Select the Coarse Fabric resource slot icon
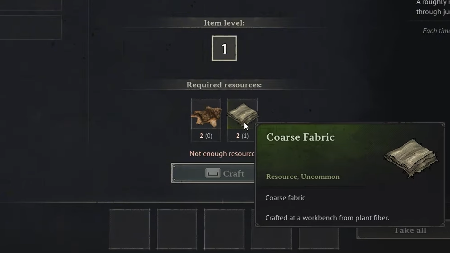The height and width of the screenshot is (253, 450). (x=243, y=115)
